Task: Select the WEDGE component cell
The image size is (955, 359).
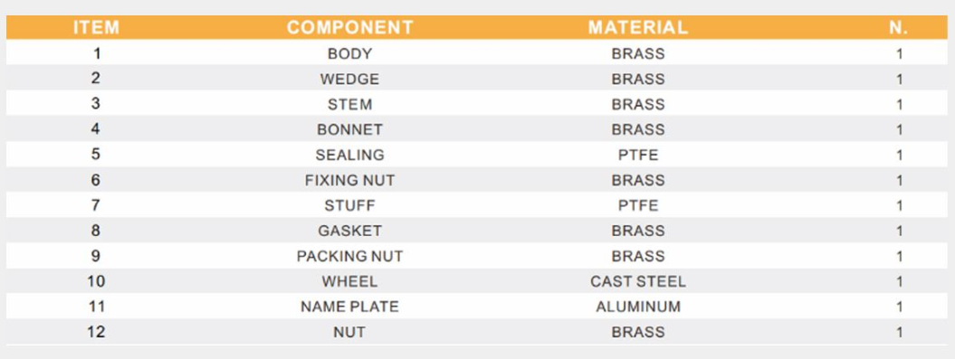Action: [x=349, y=79]
